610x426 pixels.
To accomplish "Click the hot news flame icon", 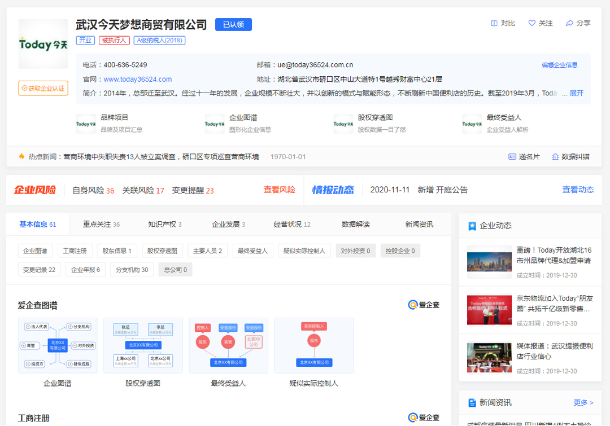I will (x=22, y=156).
